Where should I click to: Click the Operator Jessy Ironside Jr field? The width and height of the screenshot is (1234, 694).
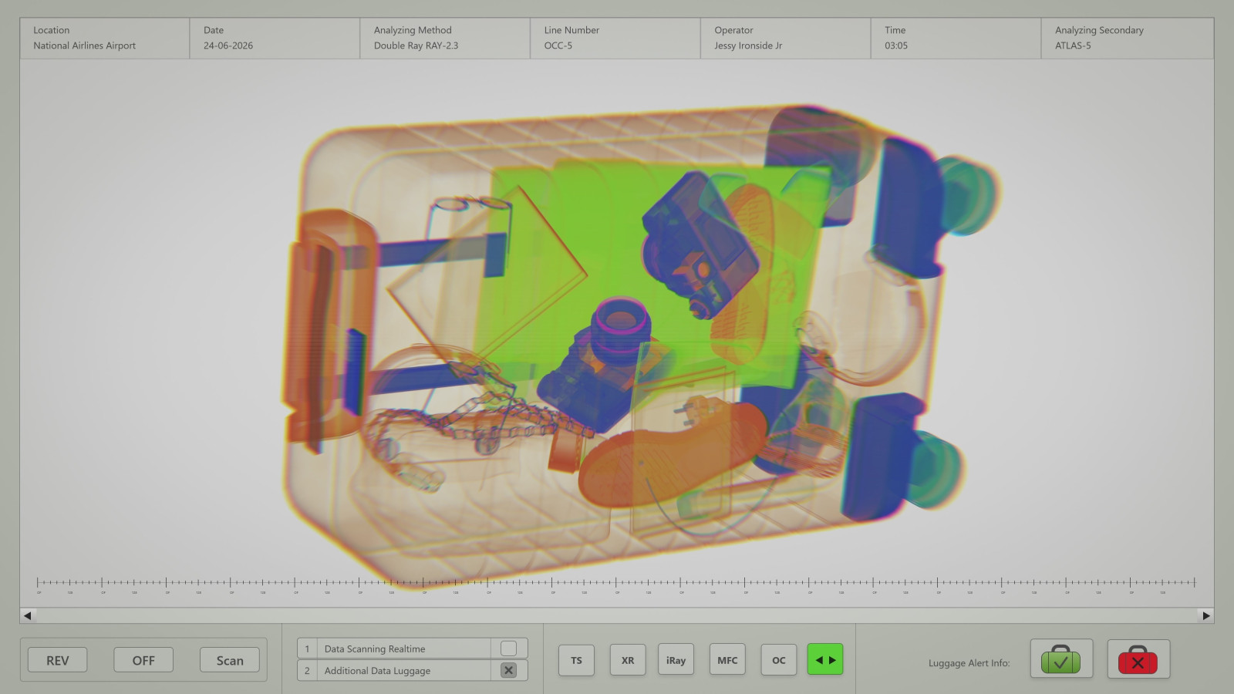[785, 38]
